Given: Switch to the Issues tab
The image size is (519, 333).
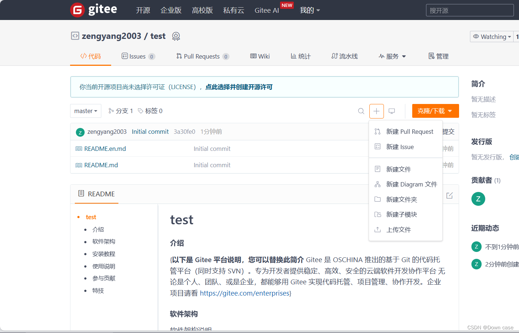Looking at the screenshot, I should click(138, 56).
